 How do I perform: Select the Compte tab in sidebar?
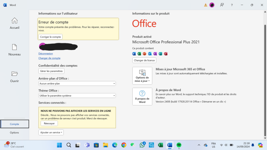(x=15, y=124)
